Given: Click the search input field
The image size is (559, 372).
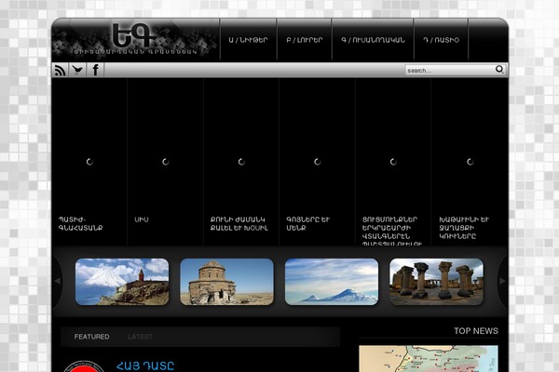Looking at the screenshot, I should pos(450,70).
